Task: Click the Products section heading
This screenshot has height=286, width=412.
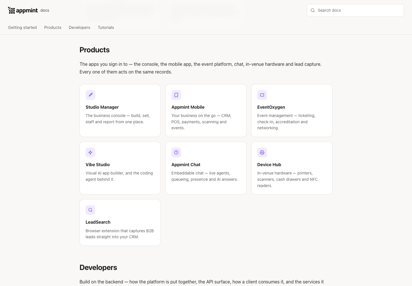Action: pos(95,50)
